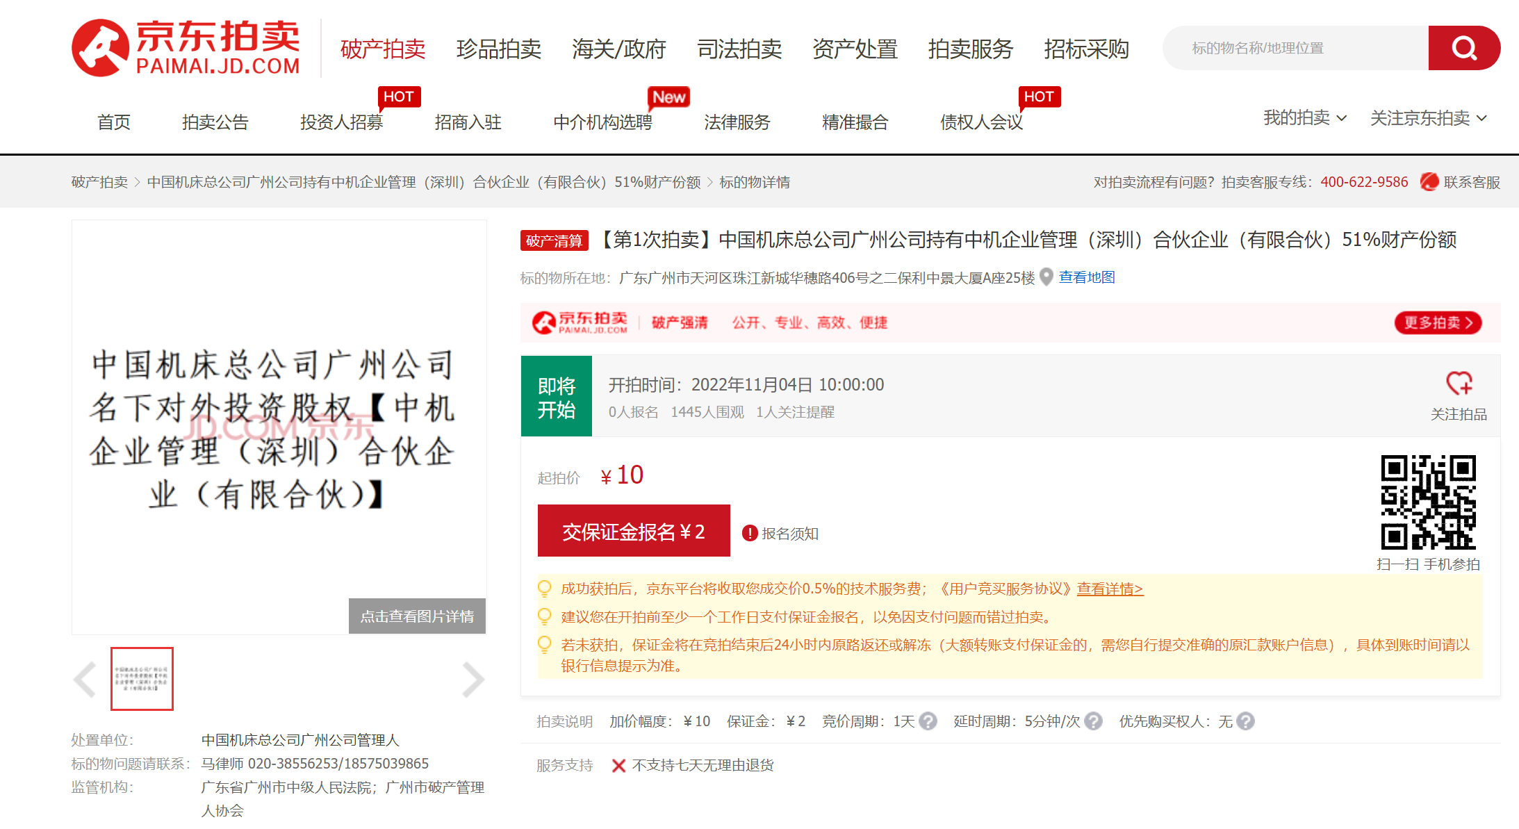Open 精准撮合 menu item
The width and height of the screenshot is (1519, 829).
point(855,122)
